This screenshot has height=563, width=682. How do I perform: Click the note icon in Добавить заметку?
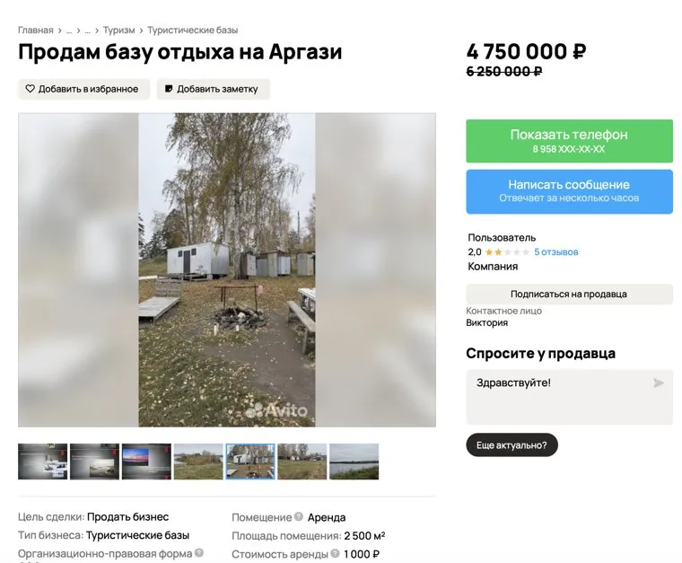tap(169, 89)
